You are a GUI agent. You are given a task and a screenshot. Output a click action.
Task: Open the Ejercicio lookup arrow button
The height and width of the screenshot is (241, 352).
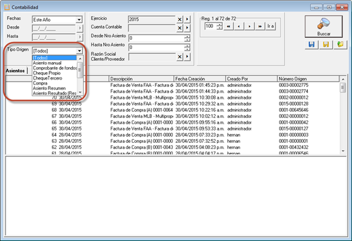click(x=187, y=19)
